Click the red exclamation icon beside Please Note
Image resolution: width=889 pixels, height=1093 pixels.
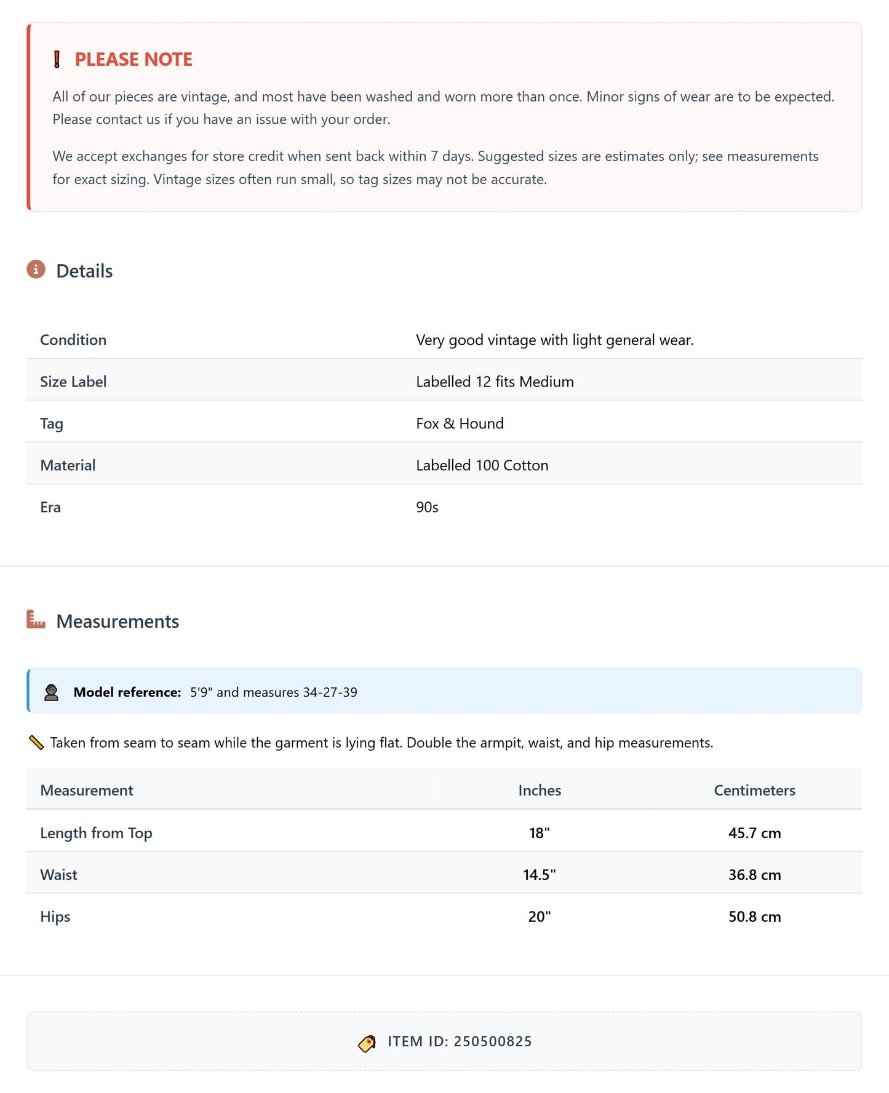click(x=57, y=60)
